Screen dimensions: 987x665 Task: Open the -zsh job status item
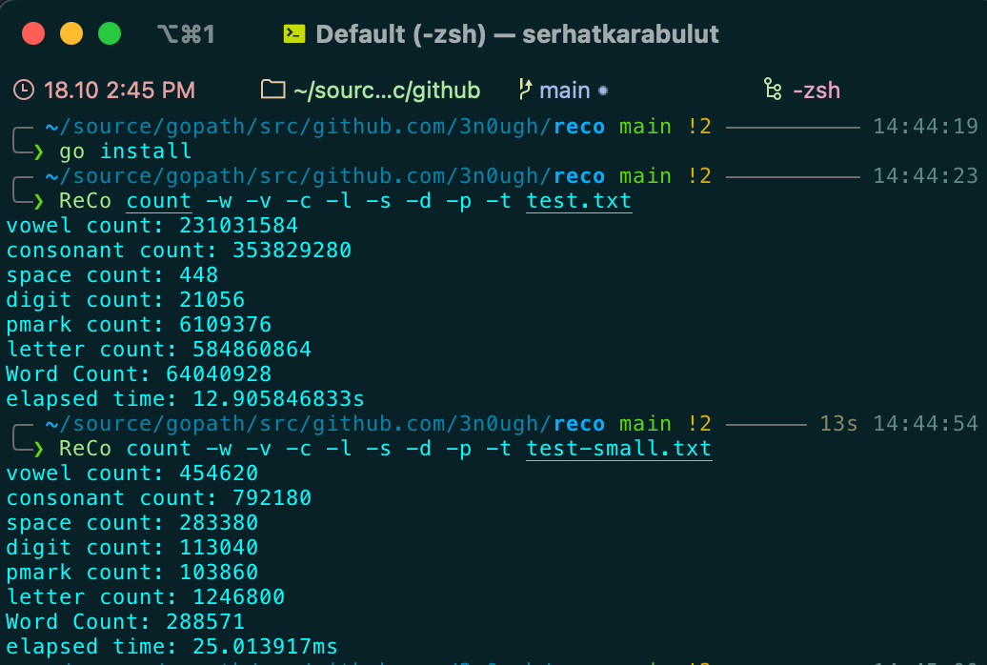coord(816,91)
